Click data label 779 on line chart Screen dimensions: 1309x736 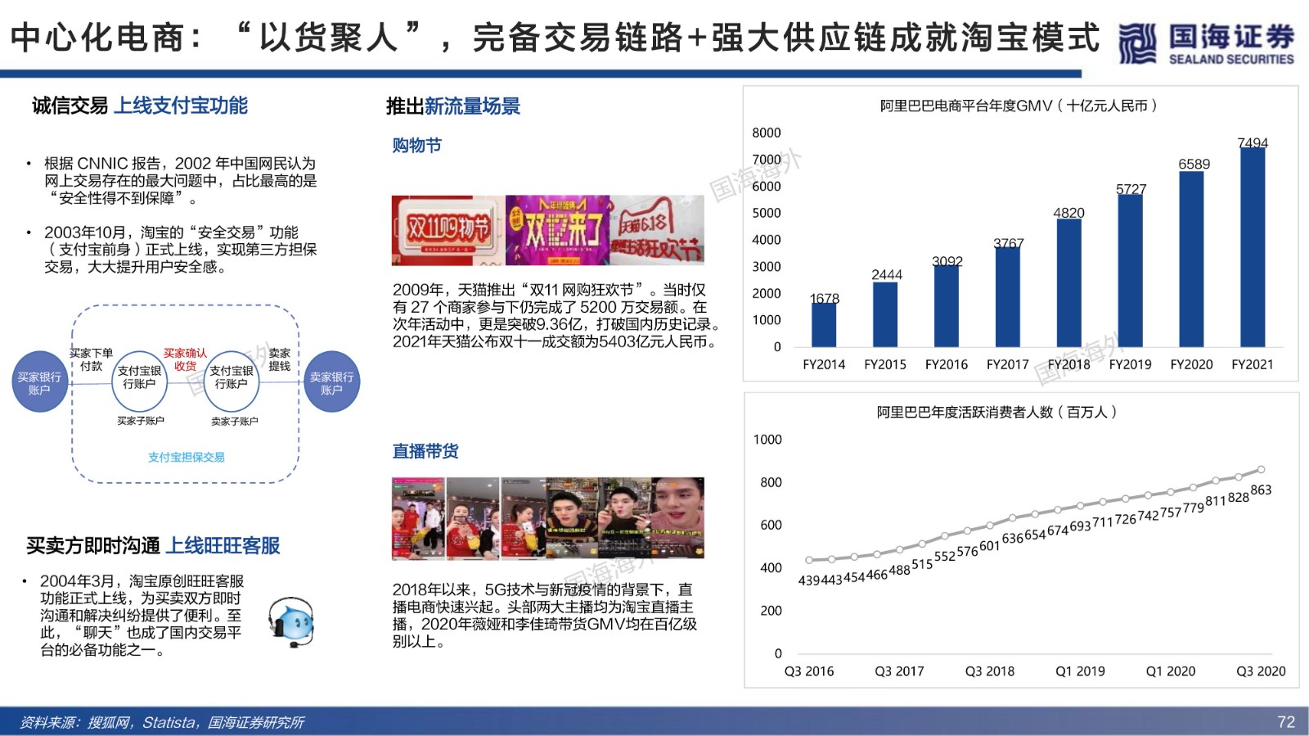coord(1193,508)
